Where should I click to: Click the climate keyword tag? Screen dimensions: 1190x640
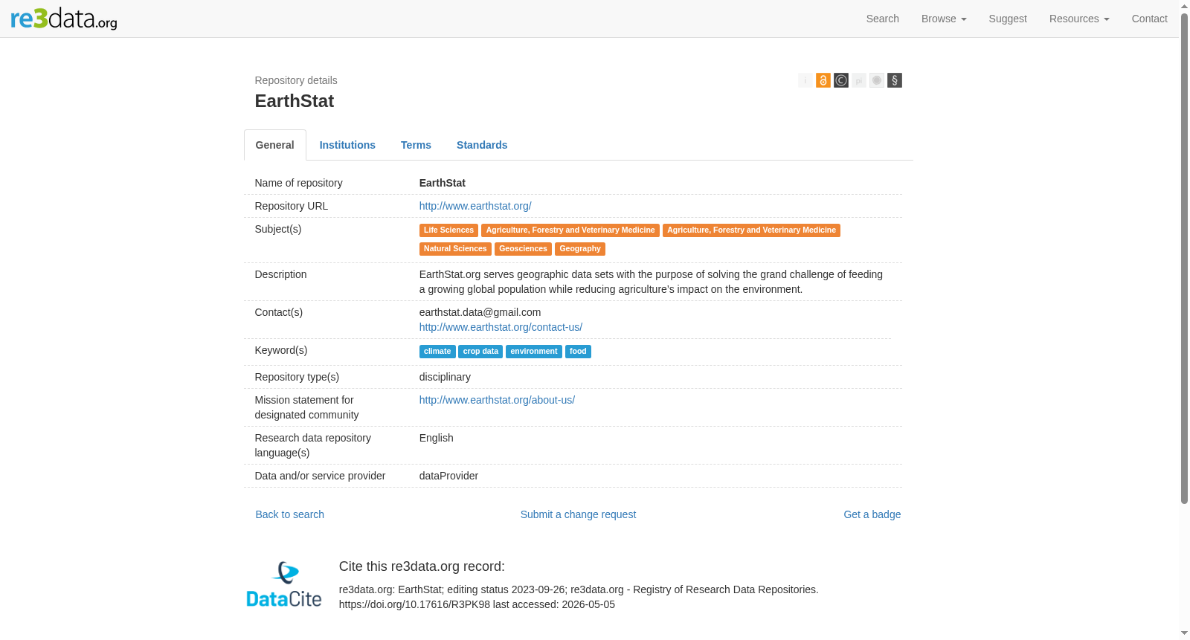pos(437,352)
